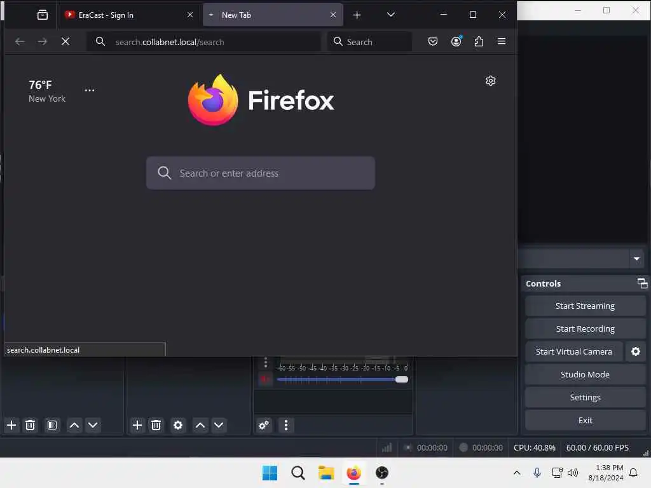This screenshot has height=488, width=651.
Task: Open volume icon in system tray
Action: click(x=573, y=472)
